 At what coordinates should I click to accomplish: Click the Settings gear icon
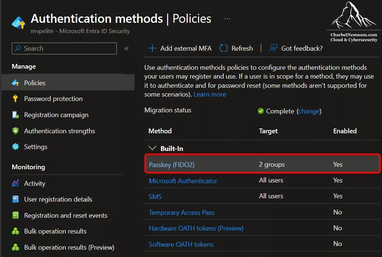click(x=15, y=146)
